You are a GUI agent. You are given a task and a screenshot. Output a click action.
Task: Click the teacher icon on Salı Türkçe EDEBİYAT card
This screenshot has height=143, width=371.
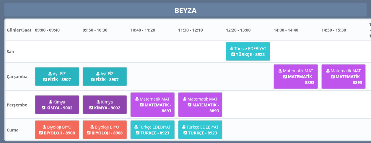pos(232,49)
